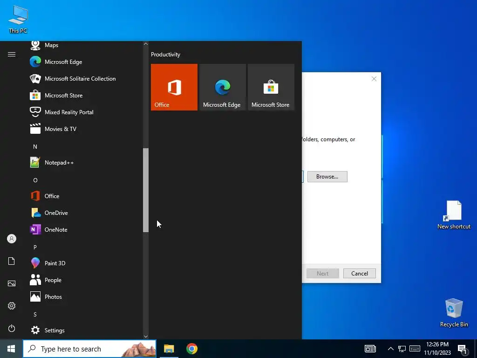Click the app list scroll-up arrow
Screen dimensions: 477x358
(146, 44)
